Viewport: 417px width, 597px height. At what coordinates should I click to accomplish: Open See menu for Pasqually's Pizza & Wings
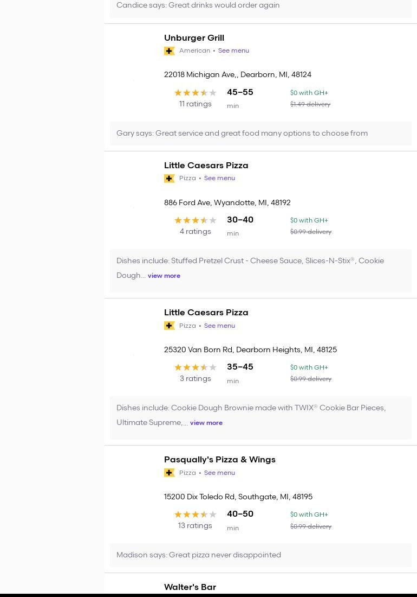(x=219, y=473)
